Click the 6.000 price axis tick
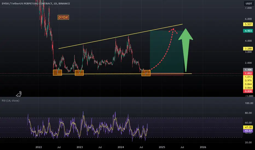This screenshot has height=150, width=255. click(x=248, y=19)
